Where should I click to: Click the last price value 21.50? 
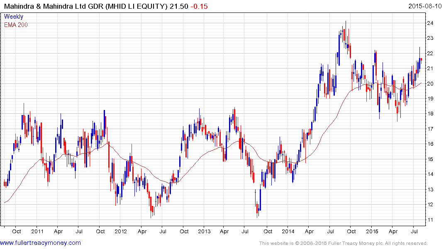pyautogui.click(x=179, y=6)
